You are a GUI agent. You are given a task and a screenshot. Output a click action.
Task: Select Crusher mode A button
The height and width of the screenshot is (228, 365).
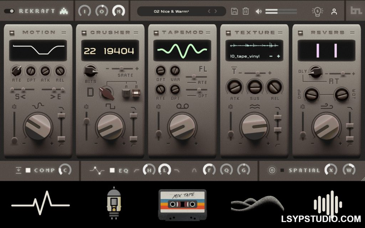pyautogui.click(x=126, y=93)
